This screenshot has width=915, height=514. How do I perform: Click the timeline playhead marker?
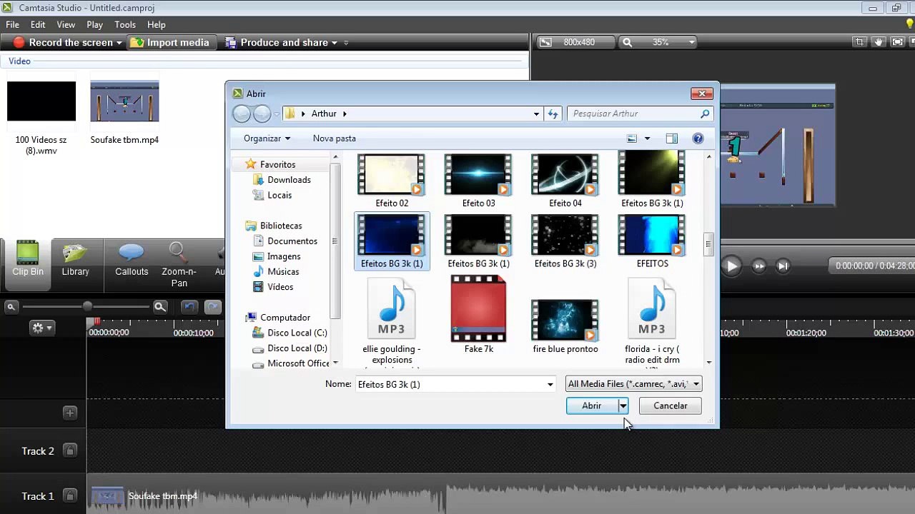pos(97,323)
